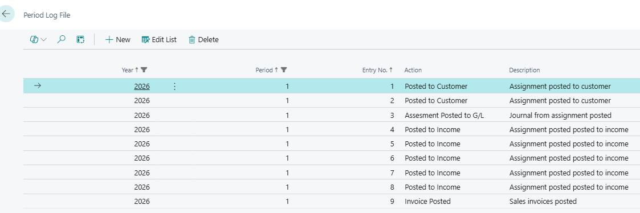640x213 pixels.
Task: Click Entry No. 7 cell
Action: pyautogui.click(x=392, y=173)
